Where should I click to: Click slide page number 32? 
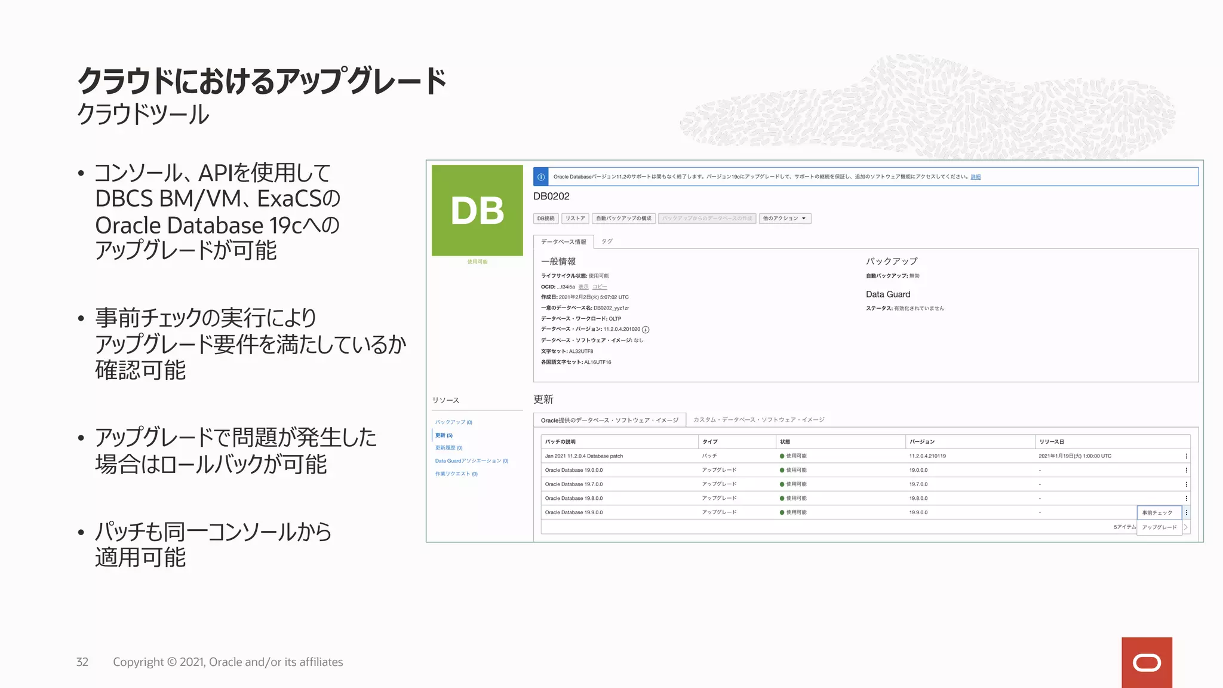(82, 662)
